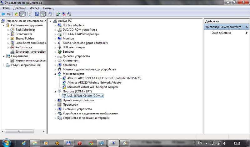Open the Файл menu
The width and height of the screenshot is (250, 147).
click(x=6, y=8)
